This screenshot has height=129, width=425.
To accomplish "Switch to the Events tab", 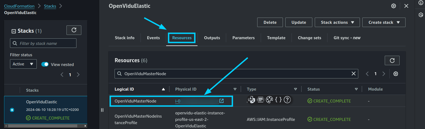I will [x=153, y=38].
